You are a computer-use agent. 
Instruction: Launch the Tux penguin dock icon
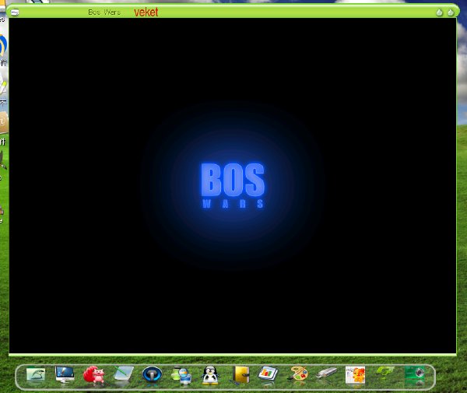coord(211,375)
